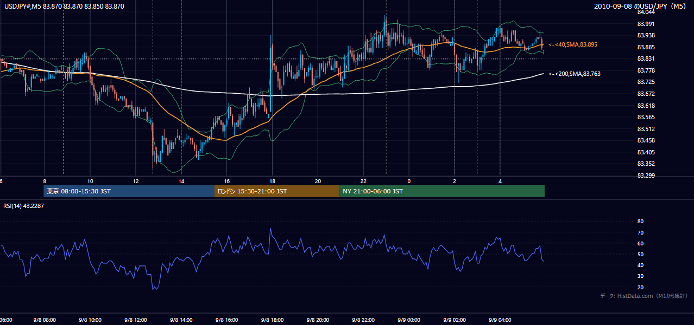The width and height of the screenshot is (694, 325).
Task: Select the 9/8 12:00 bottom time label
Action: [136, 320]
